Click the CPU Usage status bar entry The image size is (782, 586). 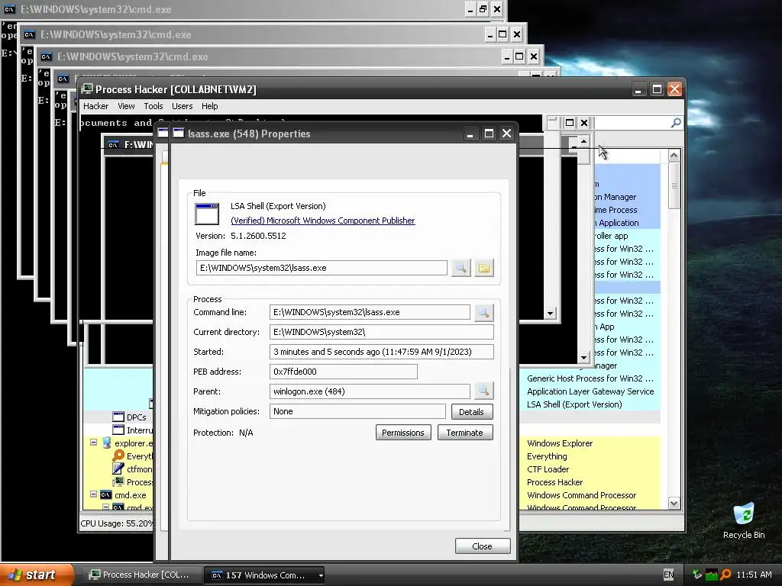tap(117, 523)
